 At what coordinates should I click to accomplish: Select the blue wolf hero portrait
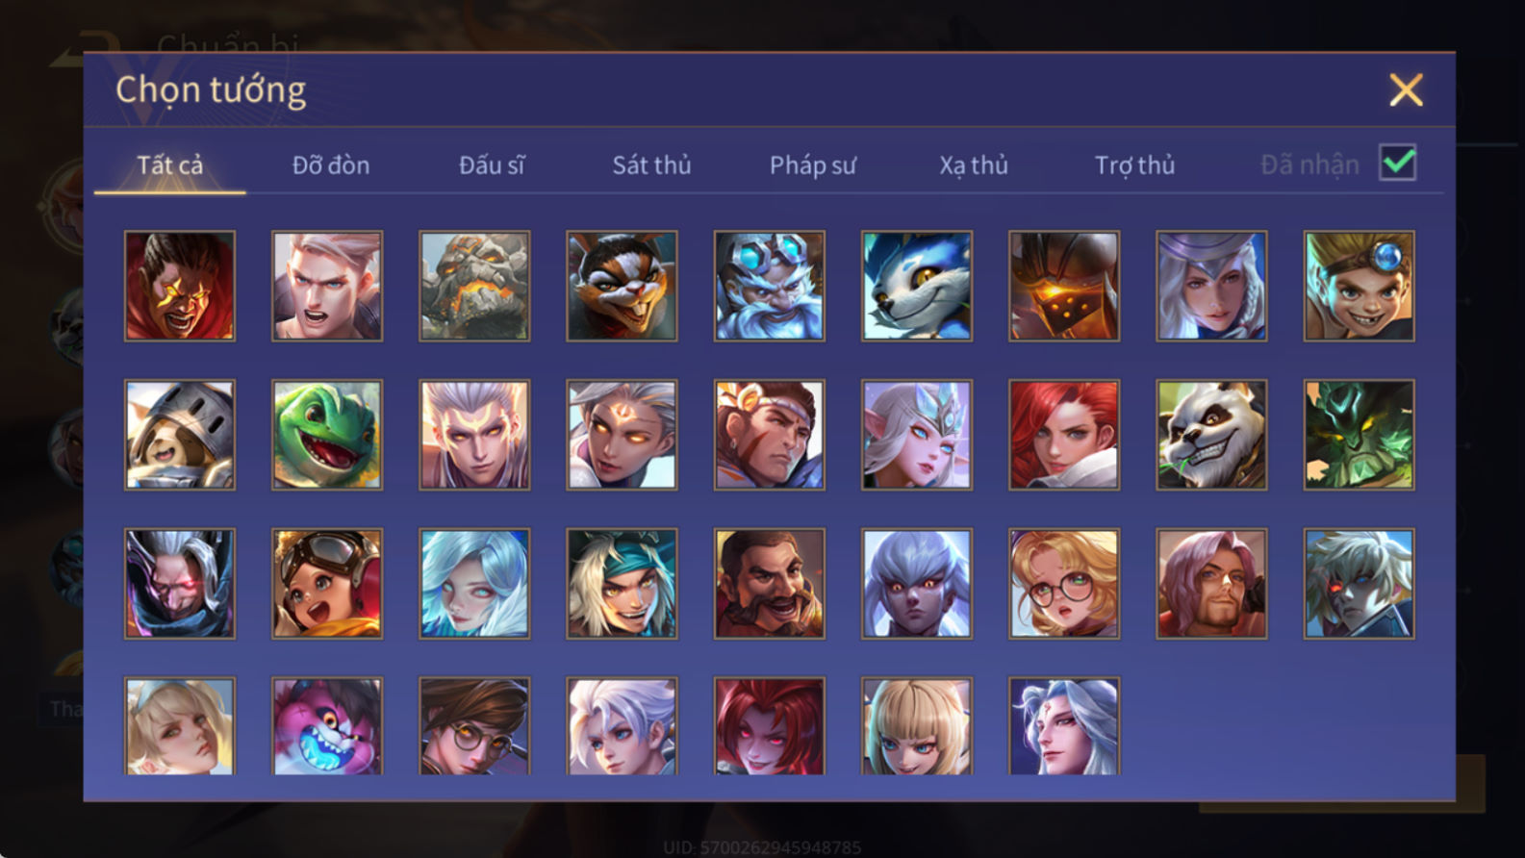tap(917, 286)
